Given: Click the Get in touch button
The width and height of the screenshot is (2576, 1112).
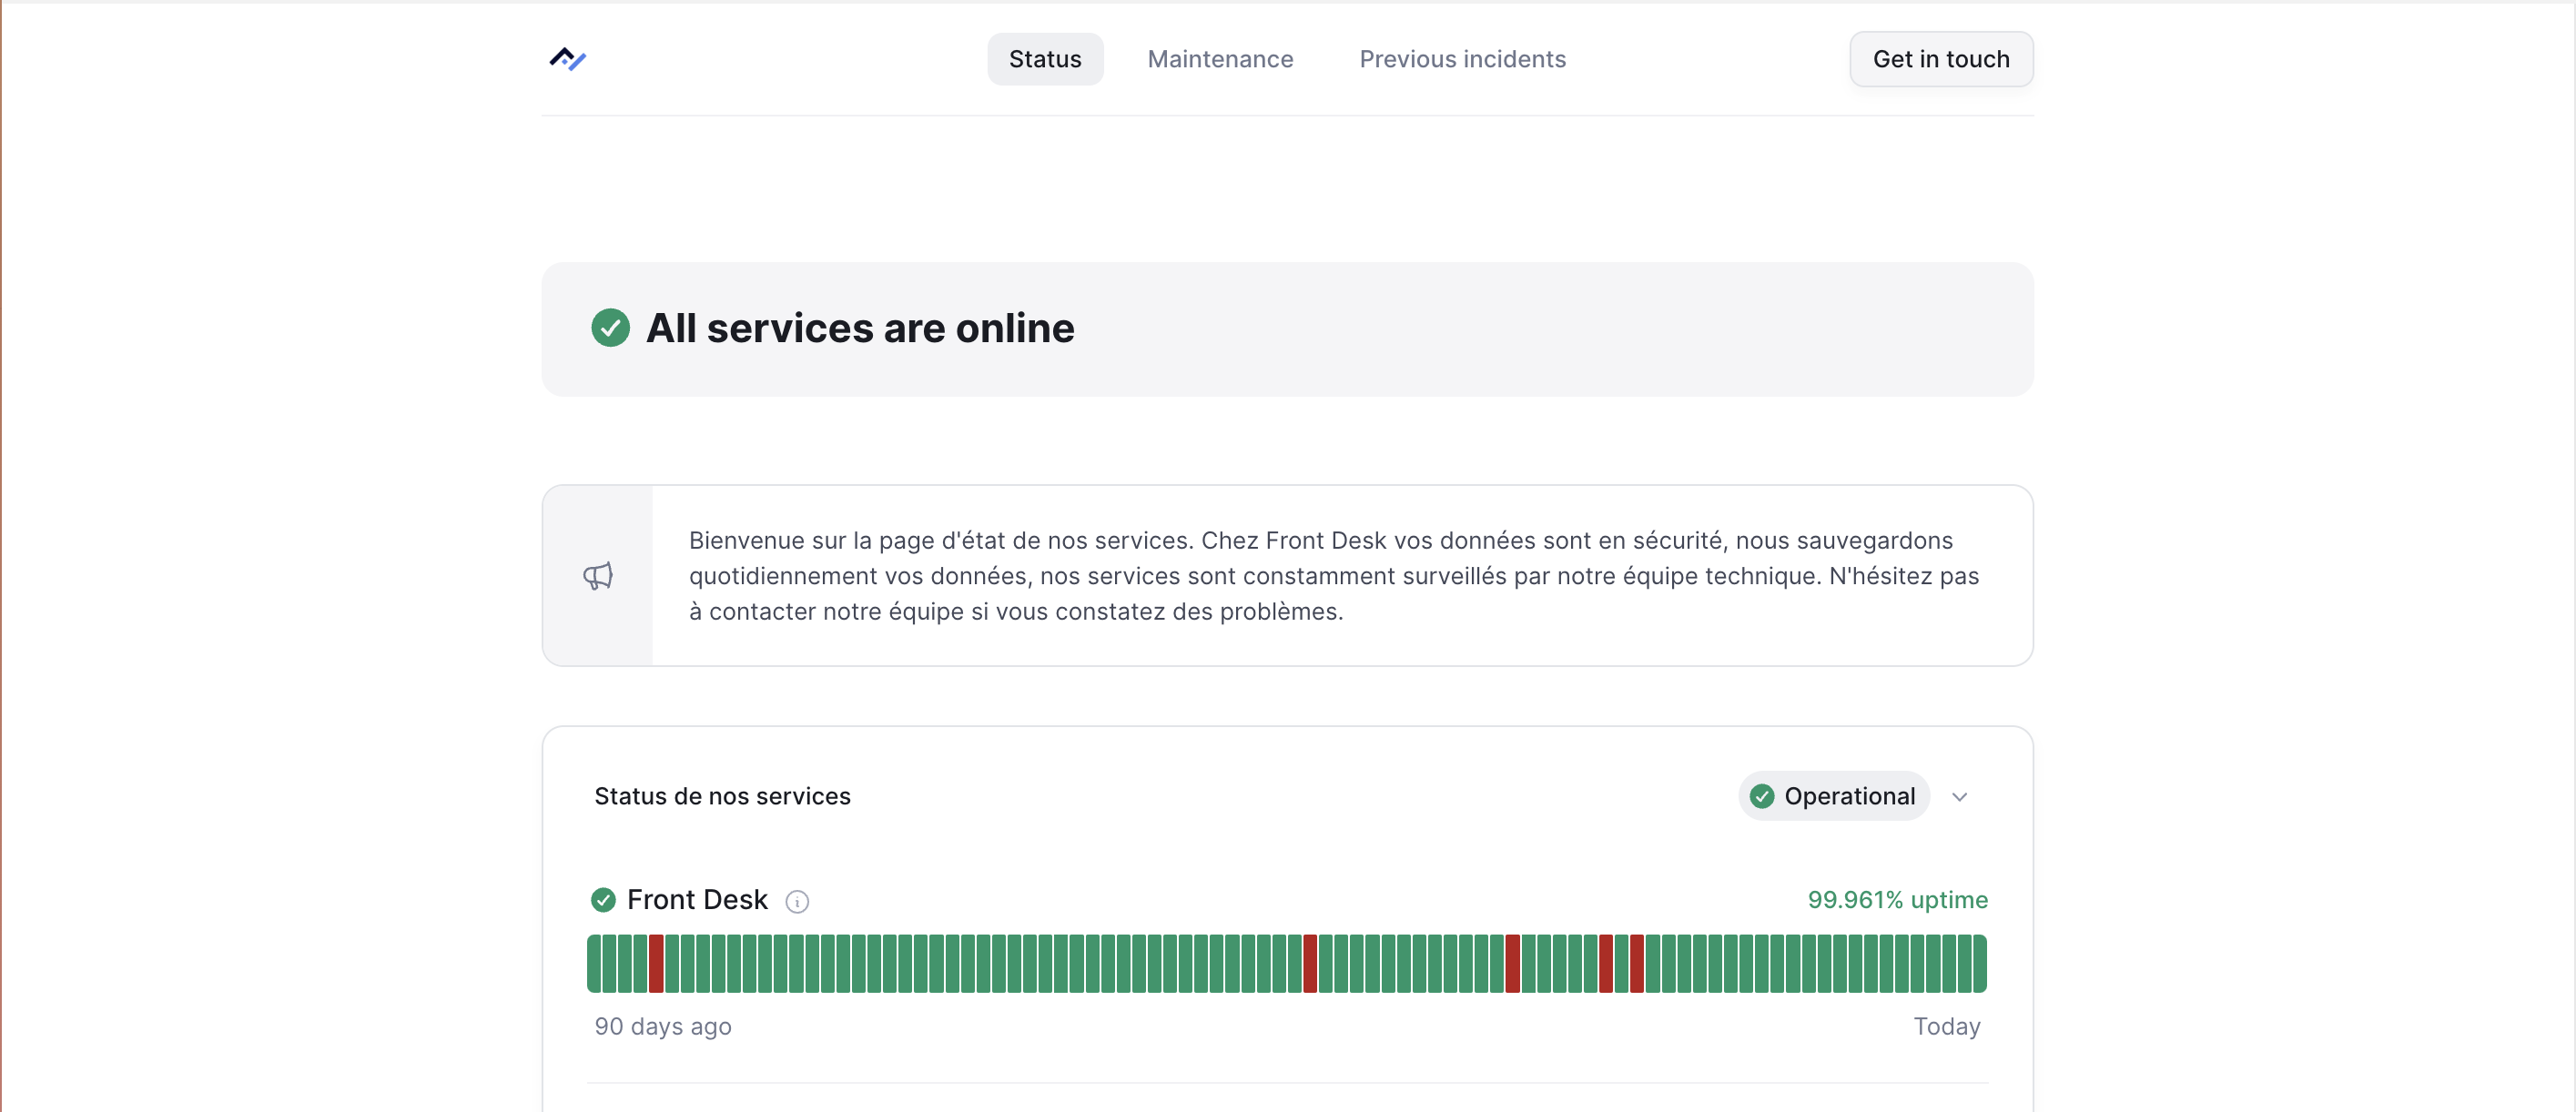Looking at the screenshot, I should (x=1940, y=59).
